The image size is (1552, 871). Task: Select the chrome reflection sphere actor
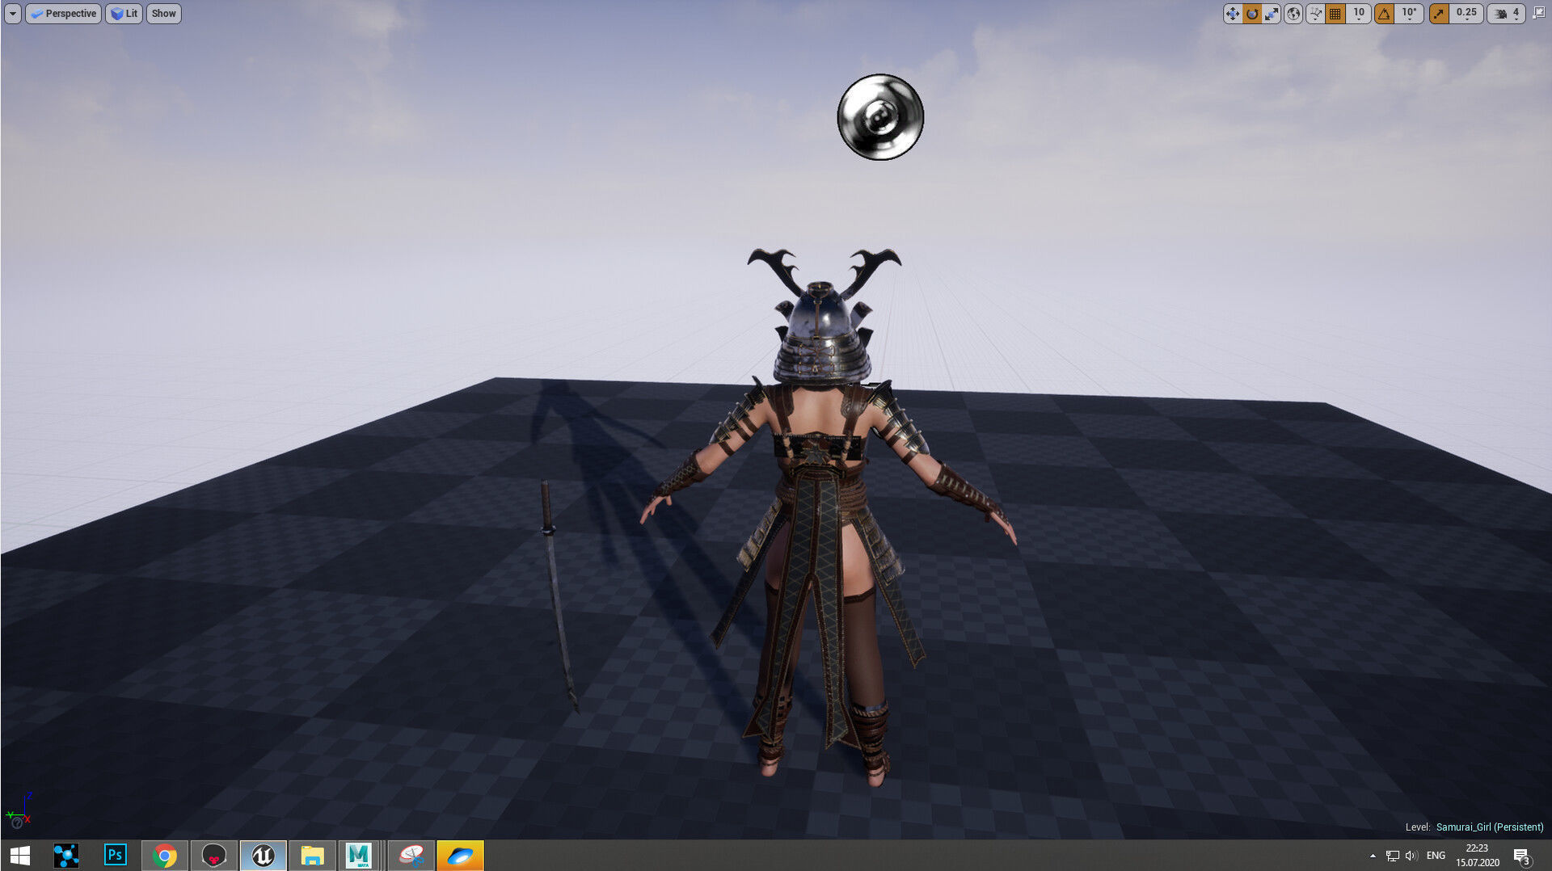[x=880, y=117]
